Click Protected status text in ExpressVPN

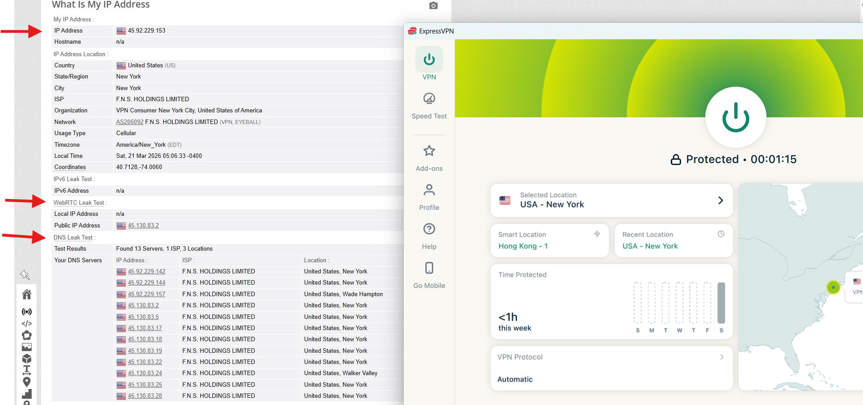tap(712, 159)
